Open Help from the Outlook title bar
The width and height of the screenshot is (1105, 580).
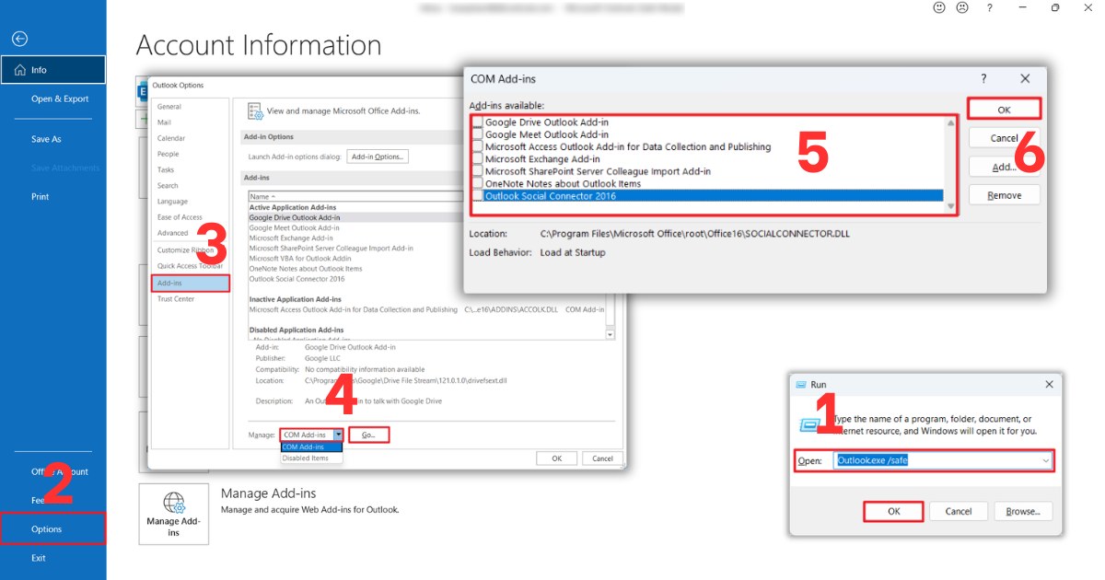coord(990,7)
